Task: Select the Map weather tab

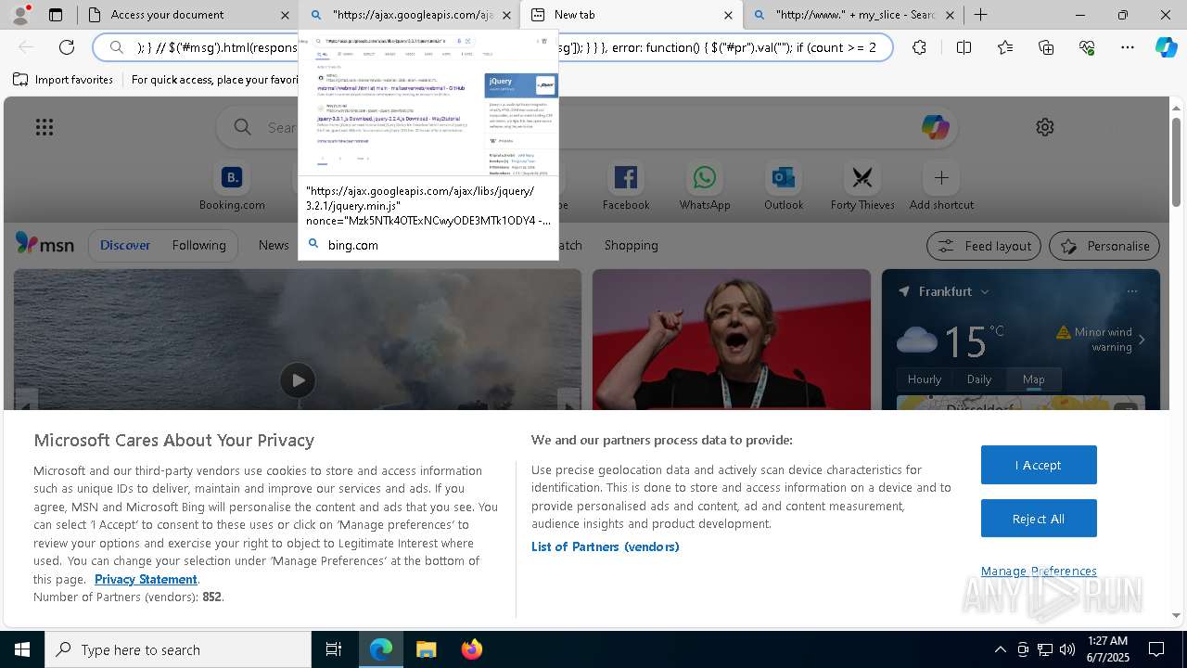Action: click(x=1033, y=379)
